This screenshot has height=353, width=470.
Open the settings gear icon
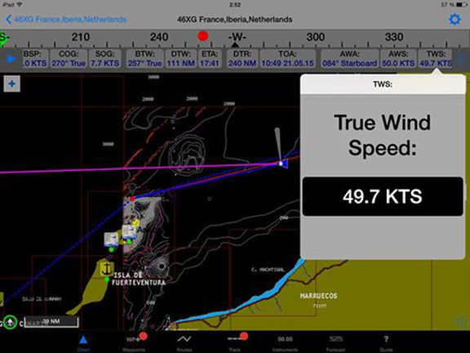tap(454, 20)
